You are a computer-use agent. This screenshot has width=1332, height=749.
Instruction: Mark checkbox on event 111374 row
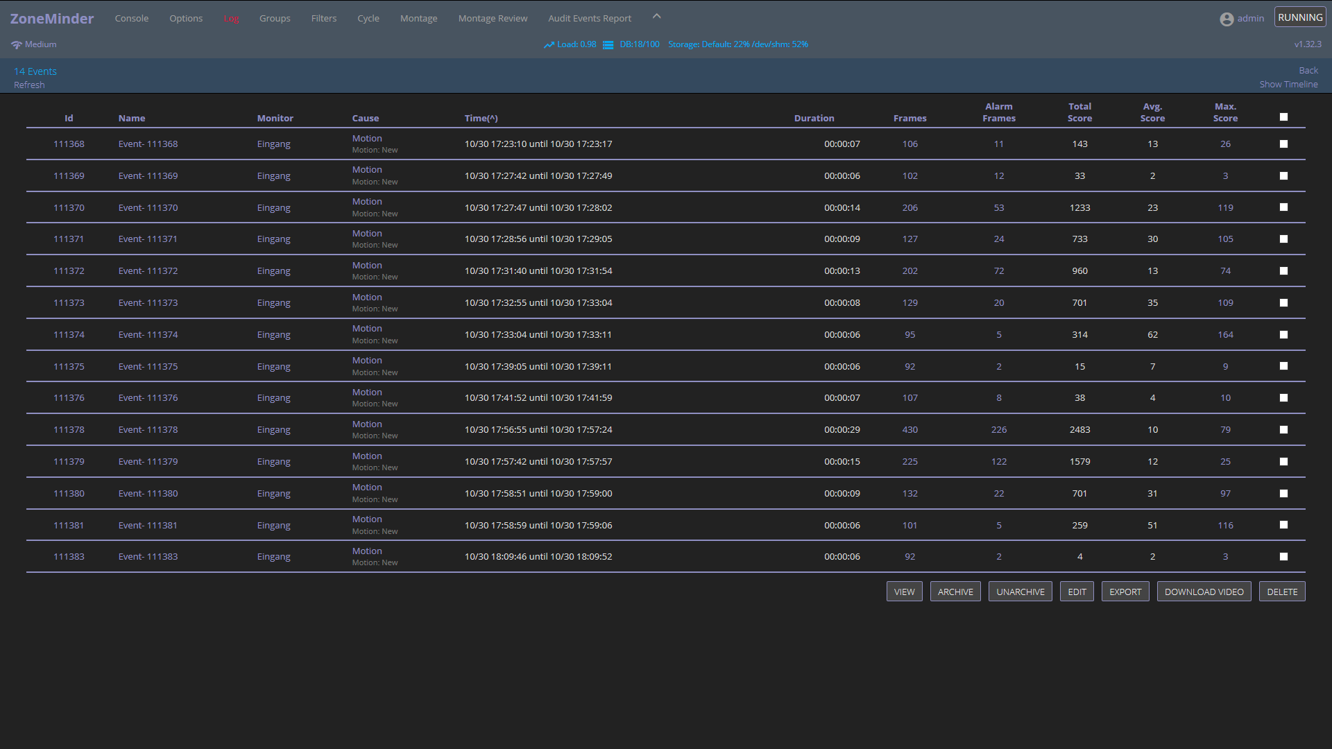[1283, 335]
